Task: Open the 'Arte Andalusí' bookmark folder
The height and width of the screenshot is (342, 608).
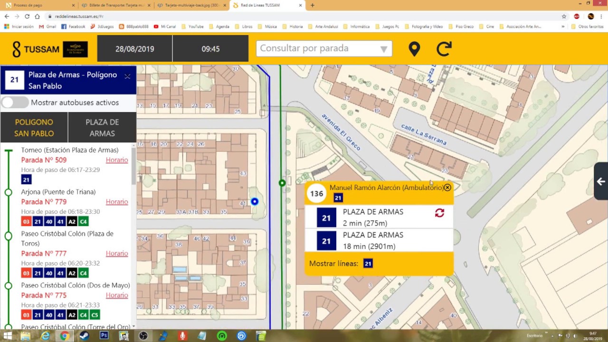Action: tap(323, 27)
